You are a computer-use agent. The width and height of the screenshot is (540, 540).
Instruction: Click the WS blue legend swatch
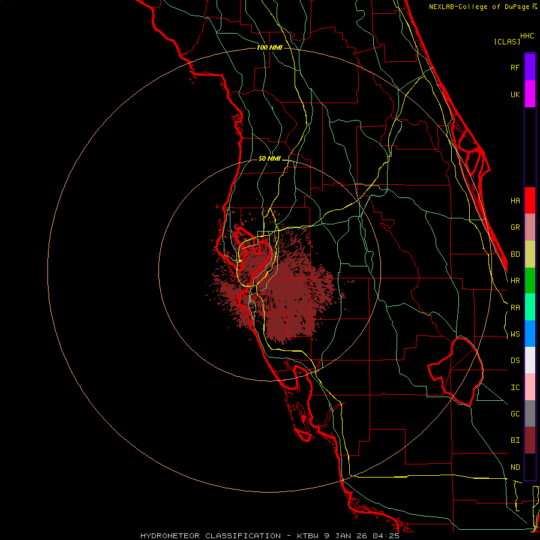click(x=530, y=334)
